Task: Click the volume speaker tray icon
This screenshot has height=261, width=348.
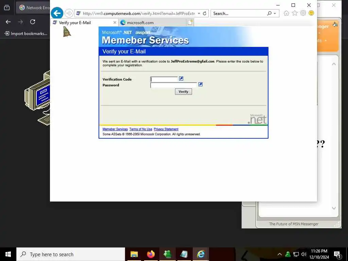Action: click(304, 254)
